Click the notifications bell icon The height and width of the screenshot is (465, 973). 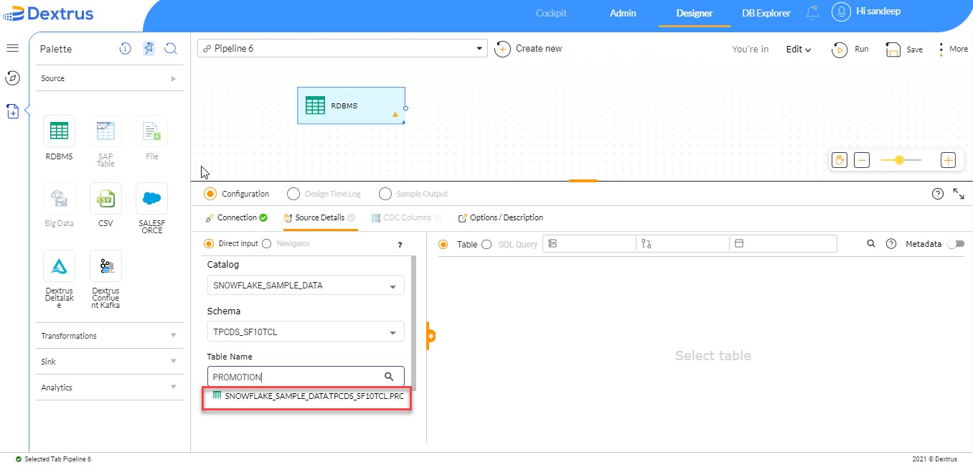click(812, 12)
